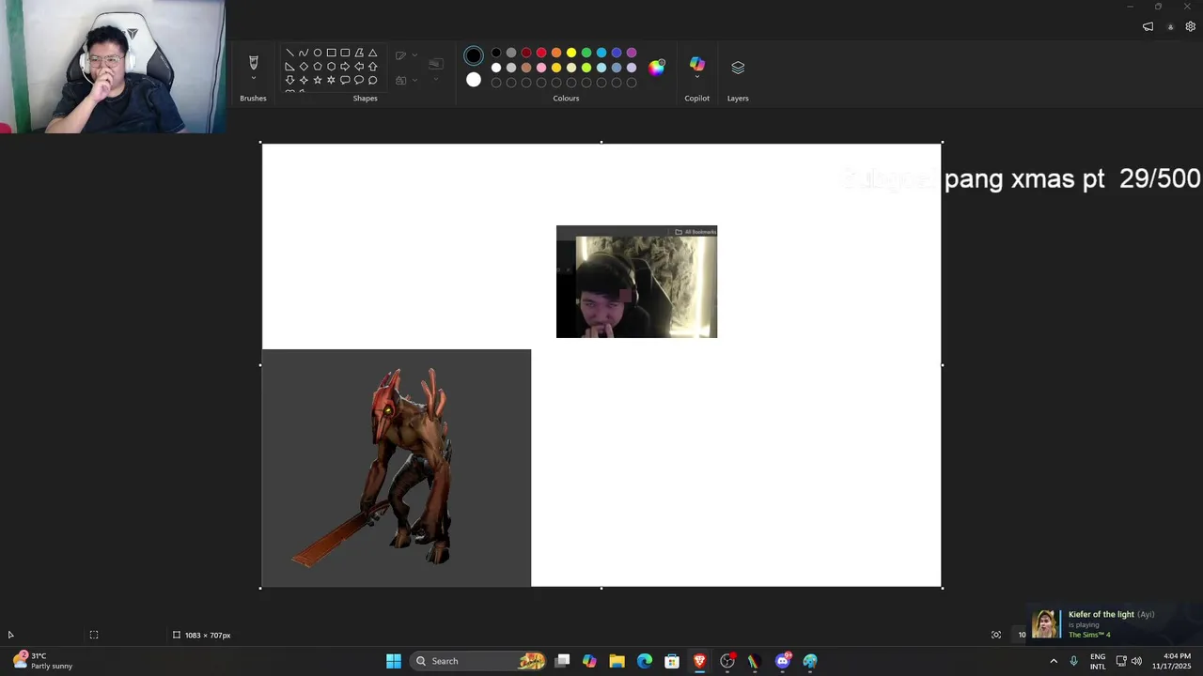
Task: Select the Rectangle shape
Action: click(331, 53)
